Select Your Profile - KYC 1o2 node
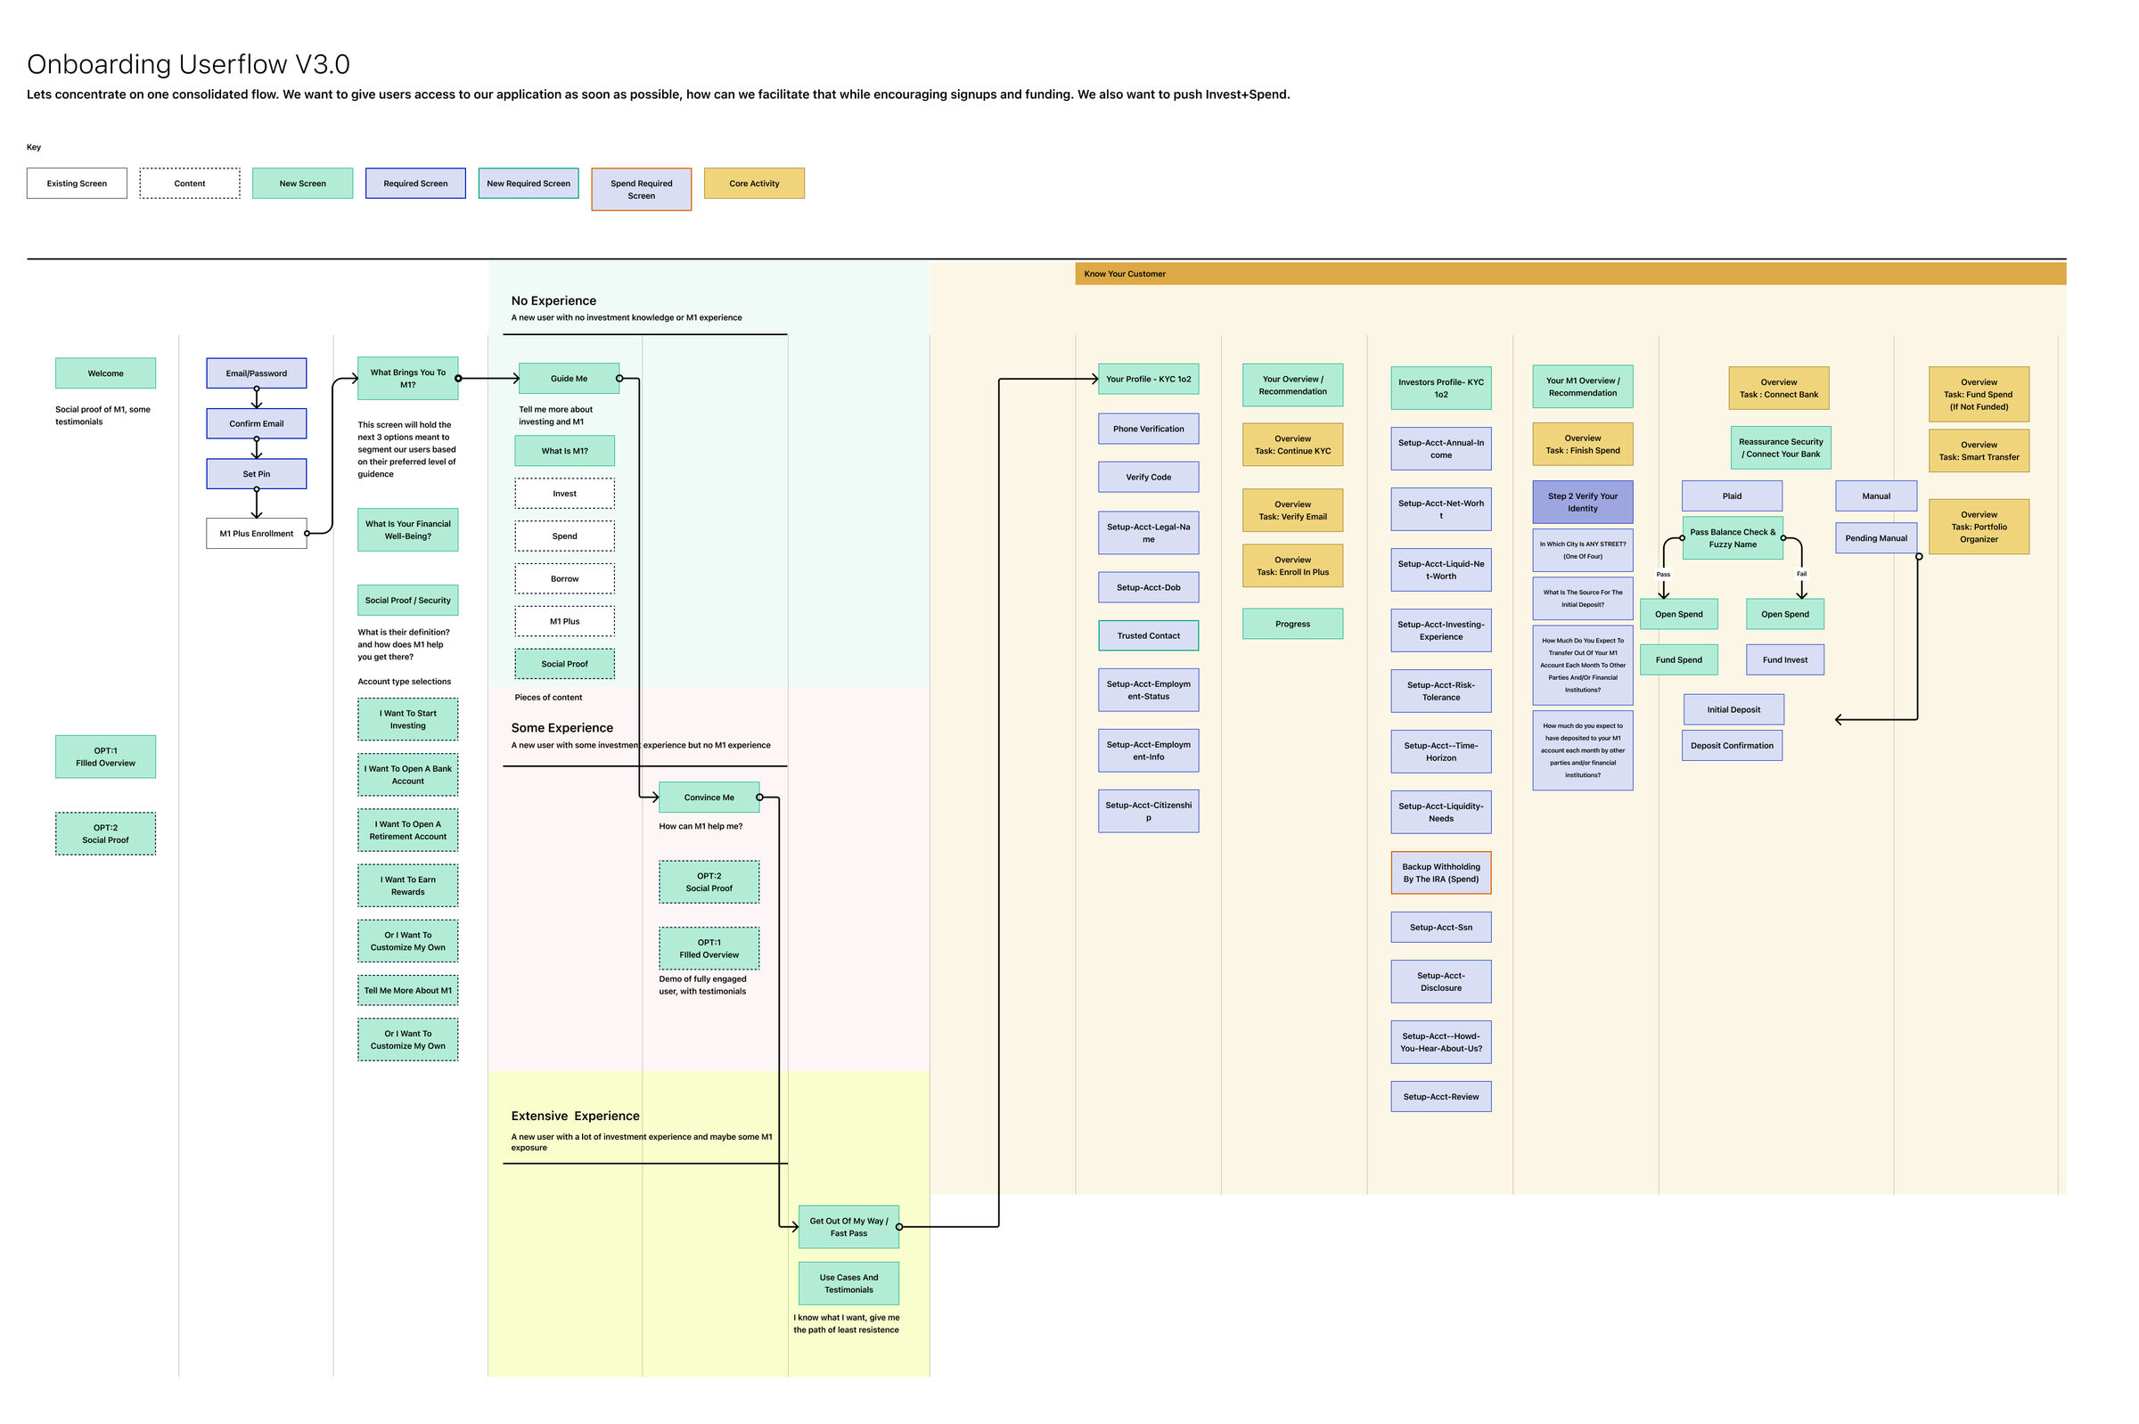 click(1148, 379)
